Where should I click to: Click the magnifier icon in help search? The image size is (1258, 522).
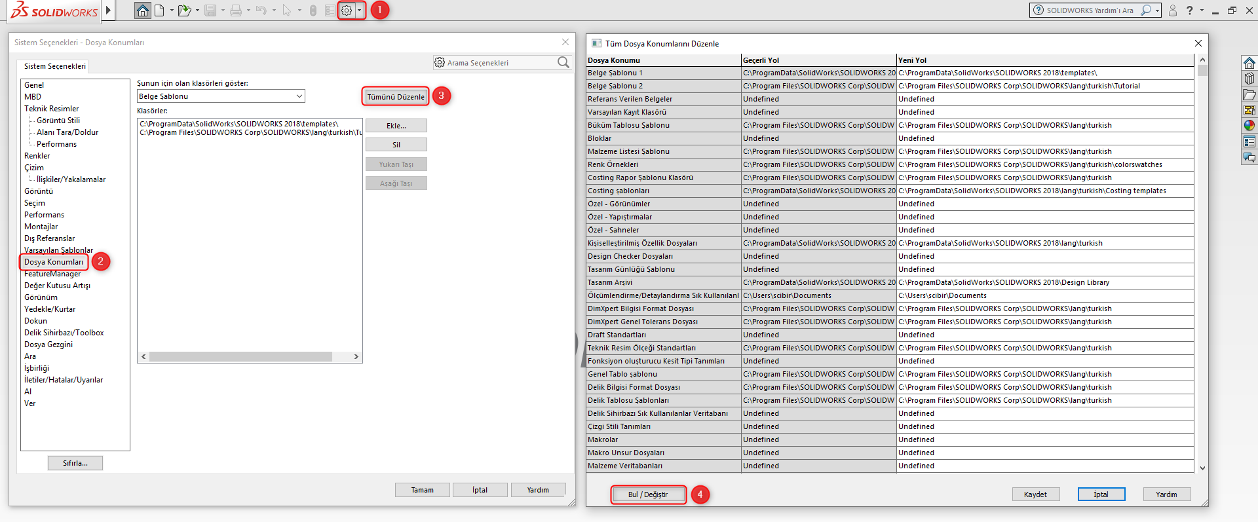[x=1146, y=10]
